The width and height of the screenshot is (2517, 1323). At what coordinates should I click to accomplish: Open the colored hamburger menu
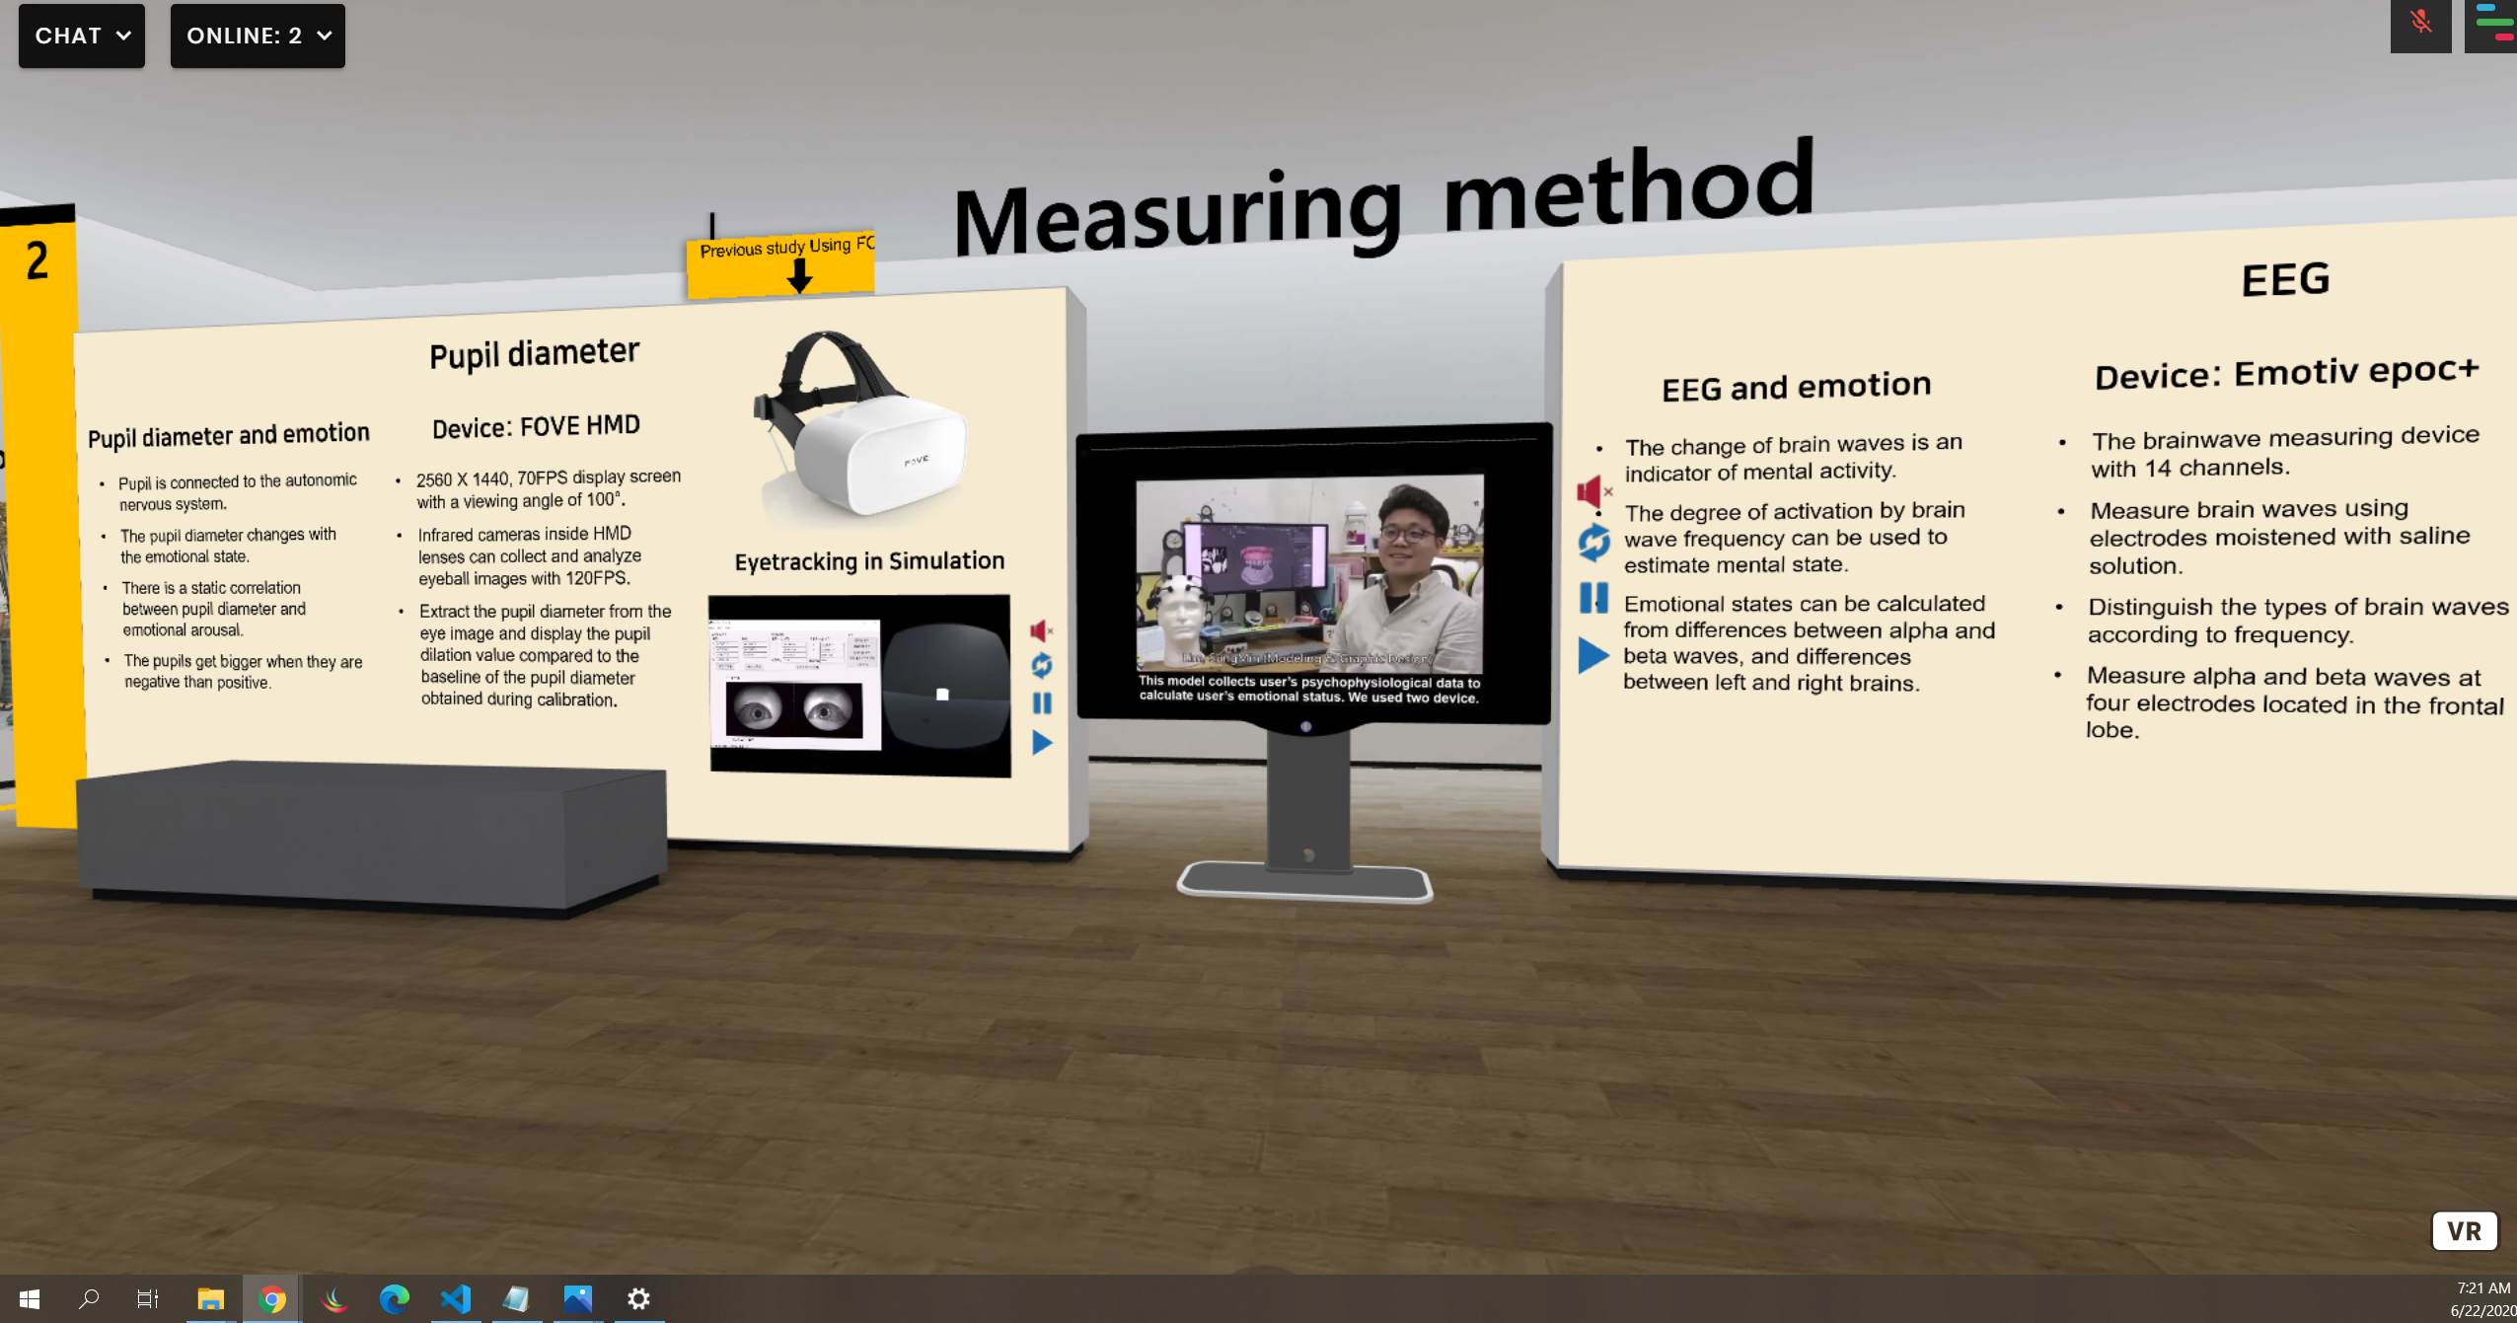pos(2492,24)
